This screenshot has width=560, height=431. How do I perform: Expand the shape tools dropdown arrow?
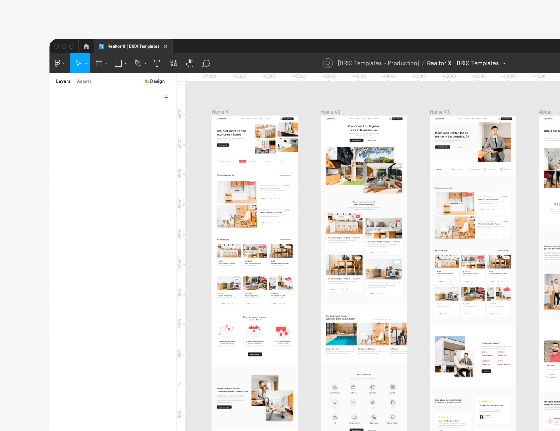[125, 63]
